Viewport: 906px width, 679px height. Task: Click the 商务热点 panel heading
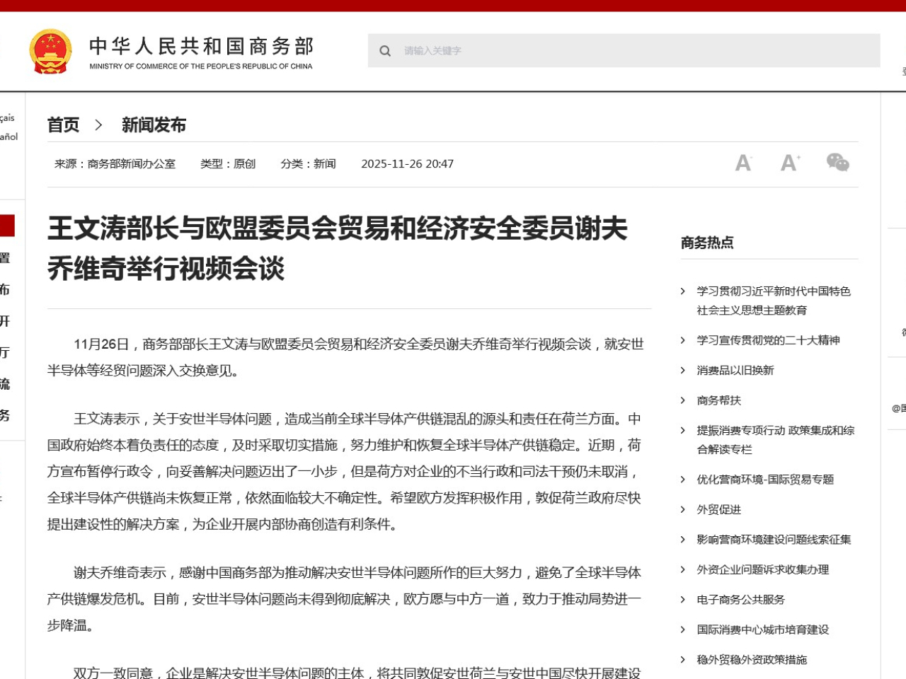pos(707,243)
